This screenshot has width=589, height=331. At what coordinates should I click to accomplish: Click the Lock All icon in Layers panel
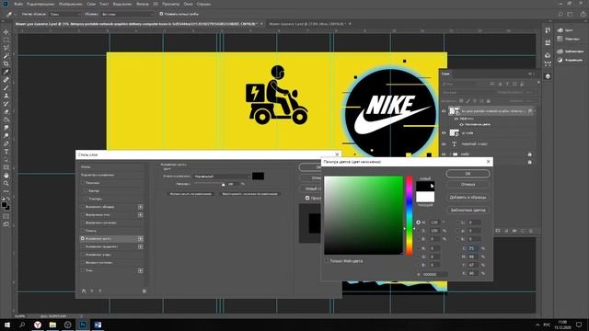click(489, 101)
